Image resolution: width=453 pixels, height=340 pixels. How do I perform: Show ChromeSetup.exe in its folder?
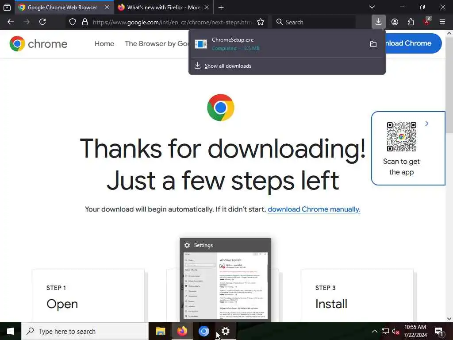point(373,44)
